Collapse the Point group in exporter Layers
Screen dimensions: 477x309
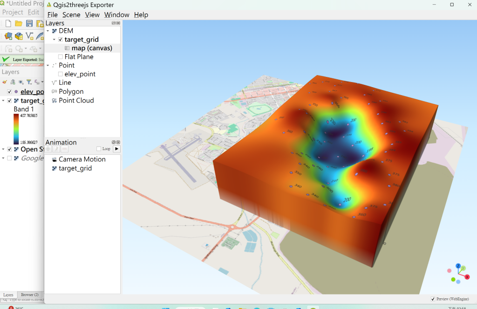click(48, 65)
